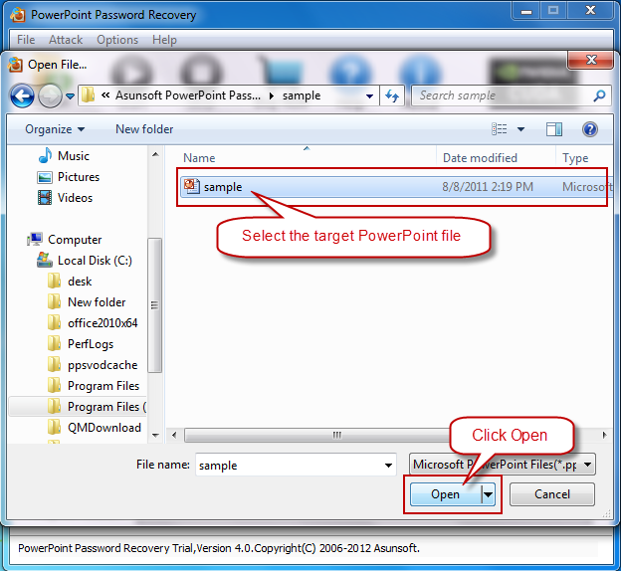
Task: Open the QMDownload folder
Action: coord(104,428)
